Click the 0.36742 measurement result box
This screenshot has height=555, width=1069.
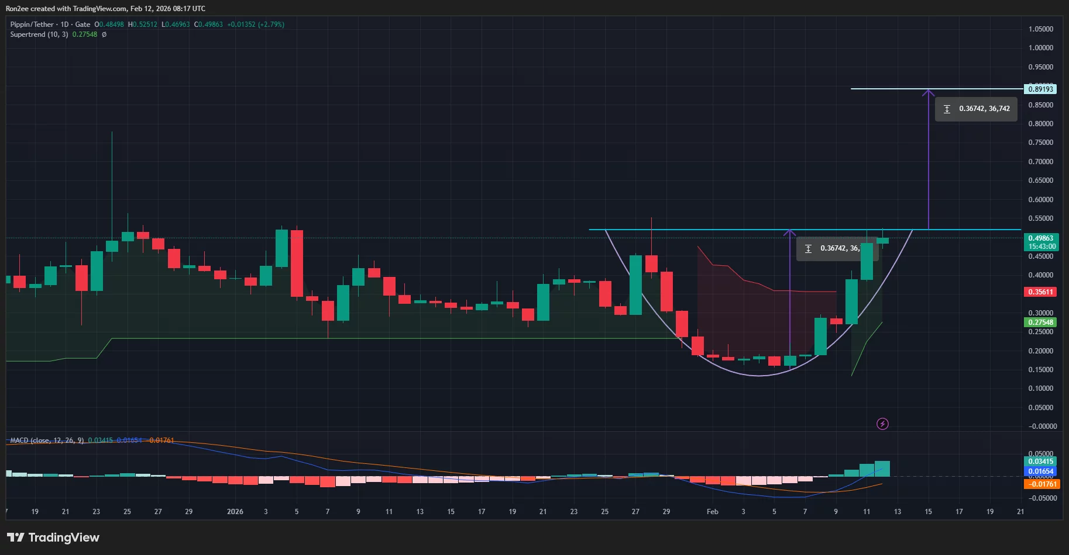(x=975, y=109)
